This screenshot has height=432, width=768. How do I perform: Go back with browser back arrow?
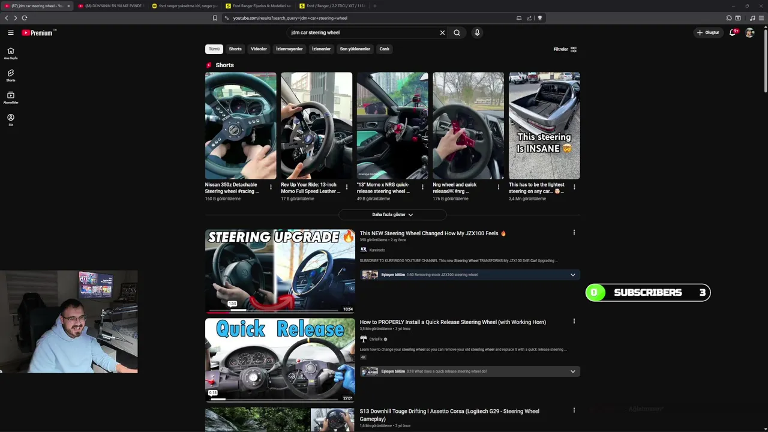(7, 18)
